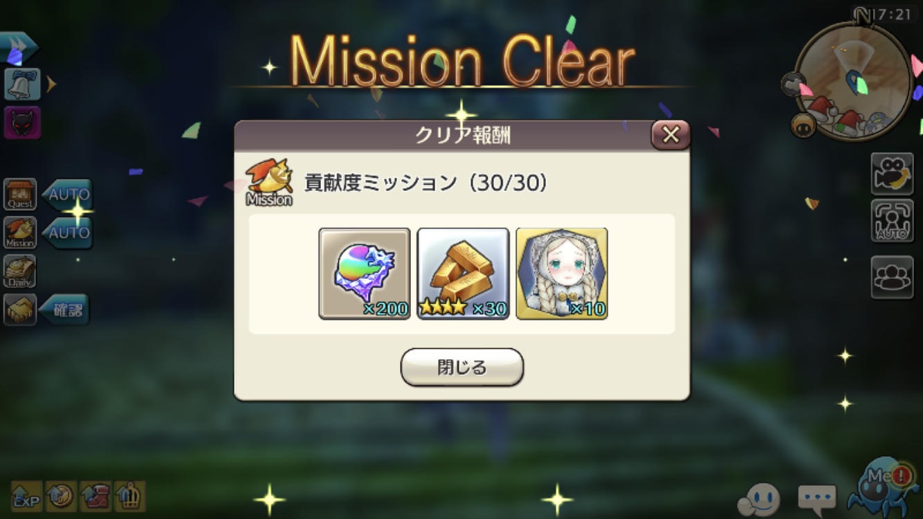Image resolution: width=923 pixels, height=519 pixels.
Task: Open the EXP boost icon
Action: pos(26,496)
